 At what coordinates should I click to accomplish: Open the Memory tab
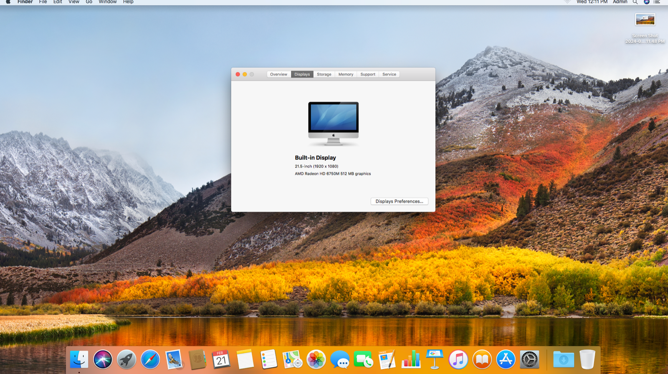click(x=346, y=74)
